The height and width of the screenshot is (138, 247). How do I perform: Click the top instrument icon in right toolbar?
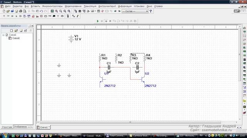(x=244, y=28)
